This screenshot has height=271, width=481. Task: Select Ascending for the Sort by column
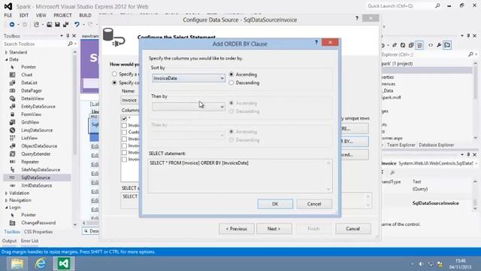pyautogui.click(x=231, y=75)
